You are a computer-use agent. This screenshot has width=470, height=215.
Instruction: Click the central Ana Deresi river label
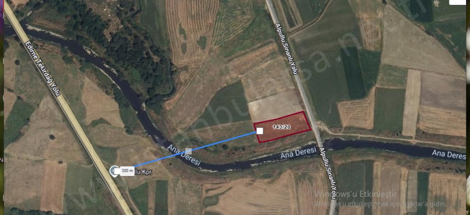point(298,153)
